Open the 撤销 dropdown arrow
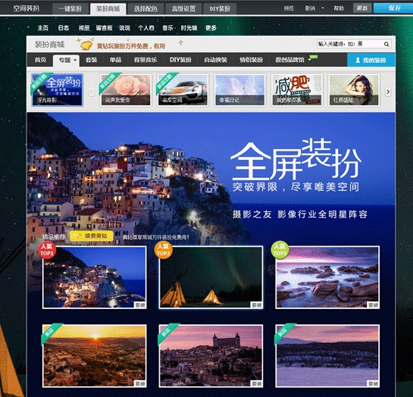This screenshot has height=397, width=413. click(x=323, y=8)
